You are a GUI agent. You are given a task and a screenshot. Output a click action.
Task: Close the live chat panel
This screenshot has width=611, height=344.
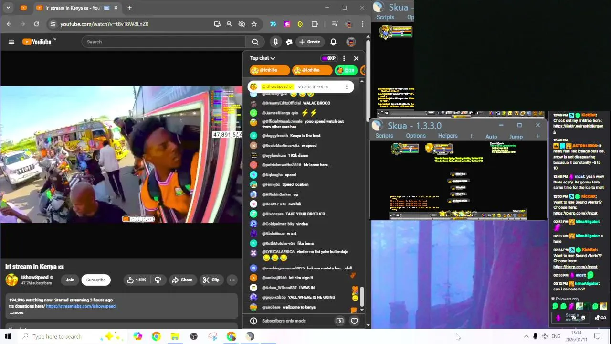[x=356, y=58]
